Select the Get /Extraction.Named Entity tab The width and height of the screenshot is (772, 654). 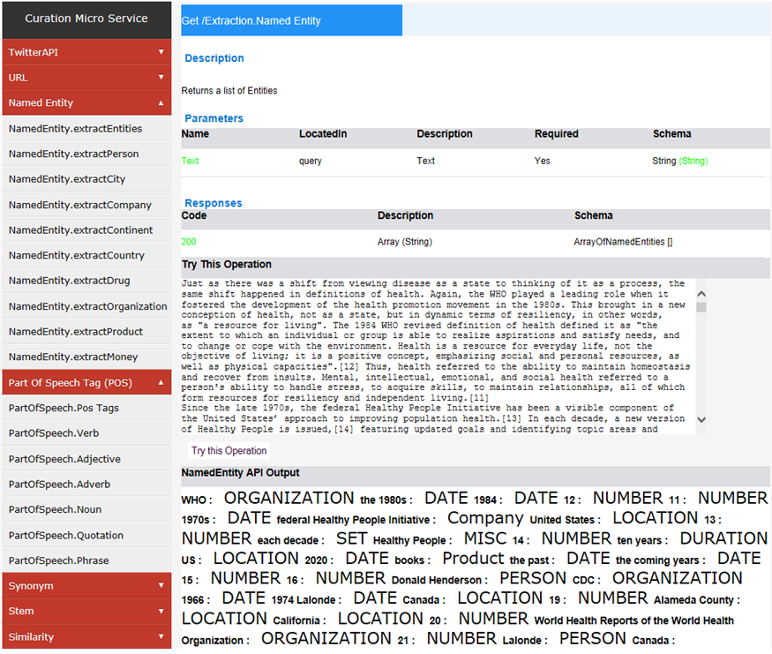pyautogui.click(x=291, y=20)
